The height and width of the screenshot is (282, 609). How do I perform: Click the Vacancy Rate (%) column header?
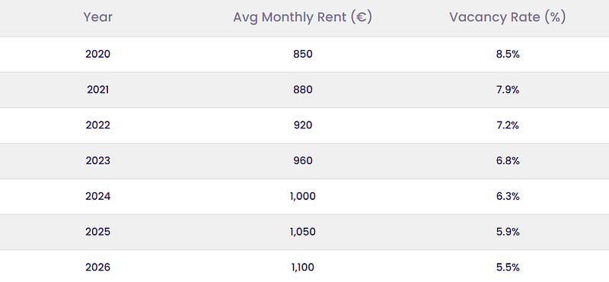(508, 17)
